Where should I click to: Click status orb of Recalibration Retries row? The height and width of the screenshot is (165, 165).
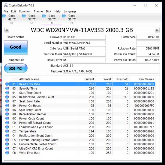pyautogui.click(x=7, y=114)
